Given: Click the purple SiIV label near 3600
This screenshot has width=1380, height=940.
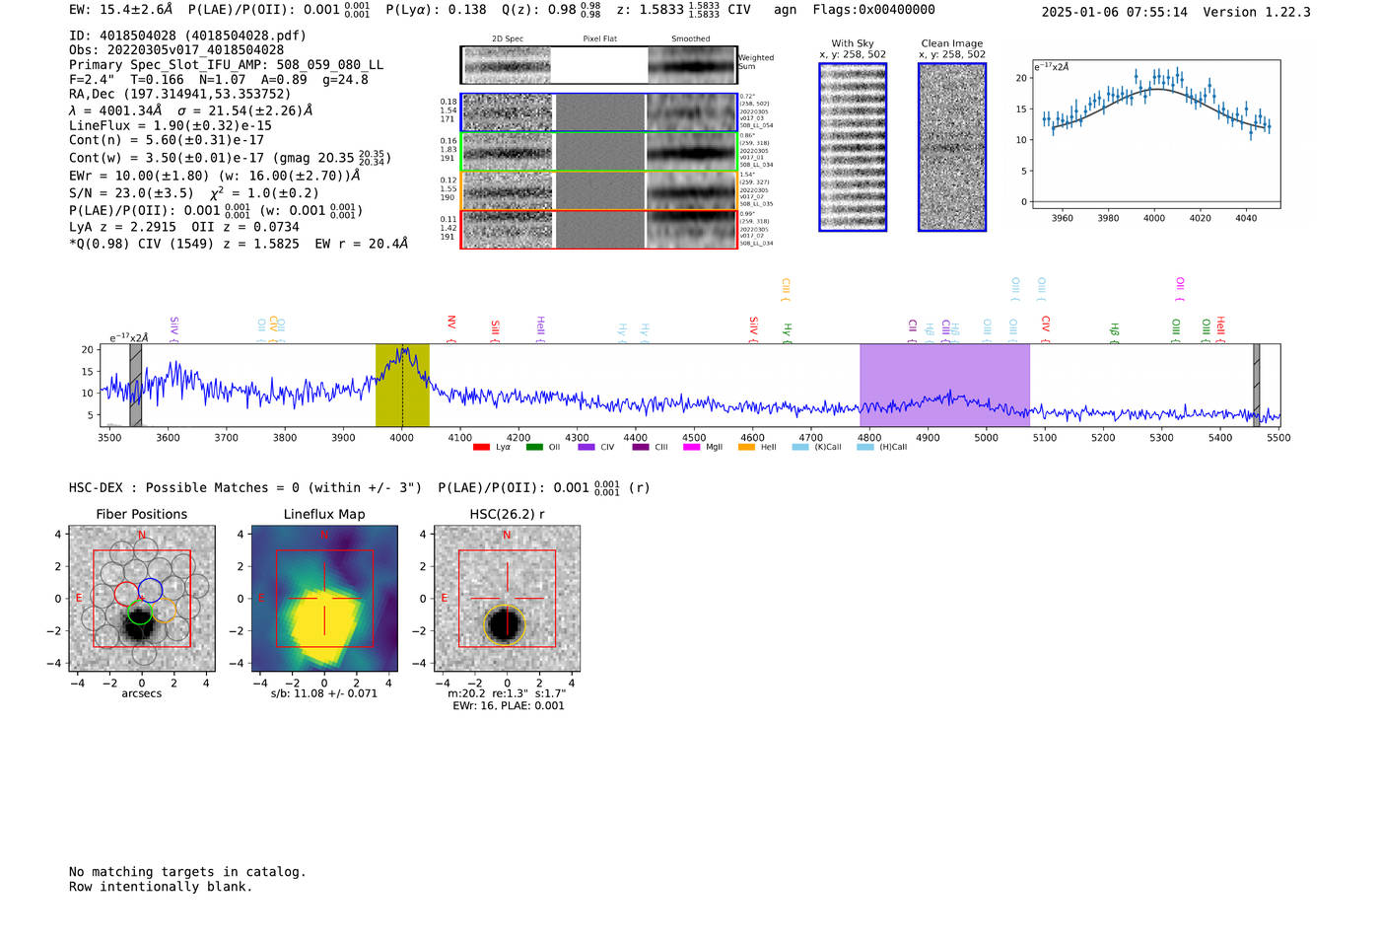Looking at the screenshot, I should pyautogui.click(x=174, y=329).
